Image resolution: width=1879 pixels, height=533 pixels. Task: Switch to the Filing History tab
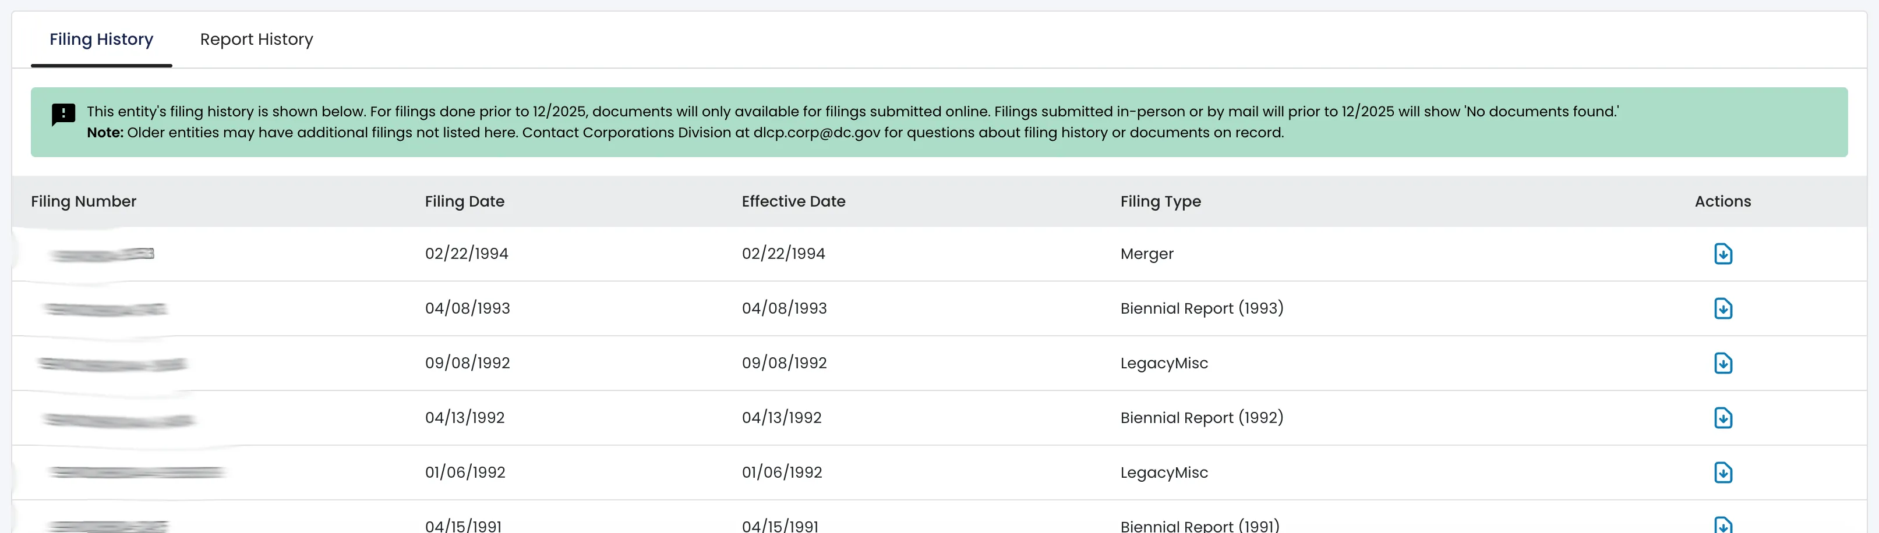pyautogui.click(x=101, y=40)
